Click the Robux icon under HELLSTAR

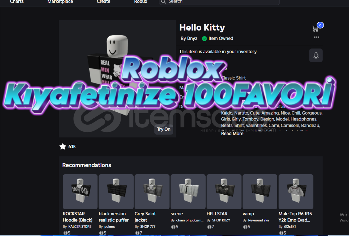pyautogui.click(x=209, y=227)
